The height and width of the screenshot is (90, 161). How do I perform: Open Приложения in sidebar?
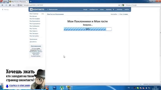pyautogui.click(x=33, y=39)
